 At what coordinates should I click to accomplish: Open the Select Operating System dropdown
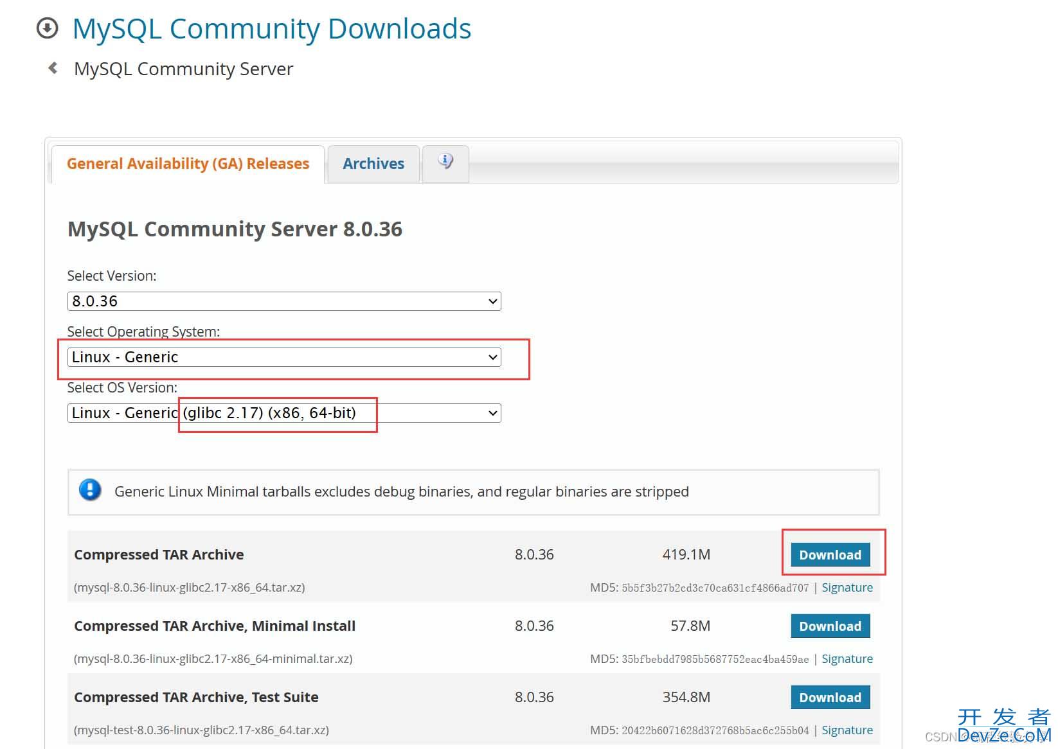284,357
